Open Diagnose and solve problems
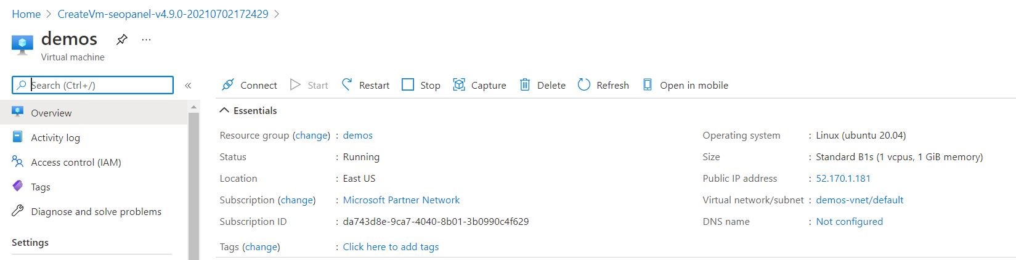The height and width of the screenshot is (260, 1016). (x=96, y=212)
